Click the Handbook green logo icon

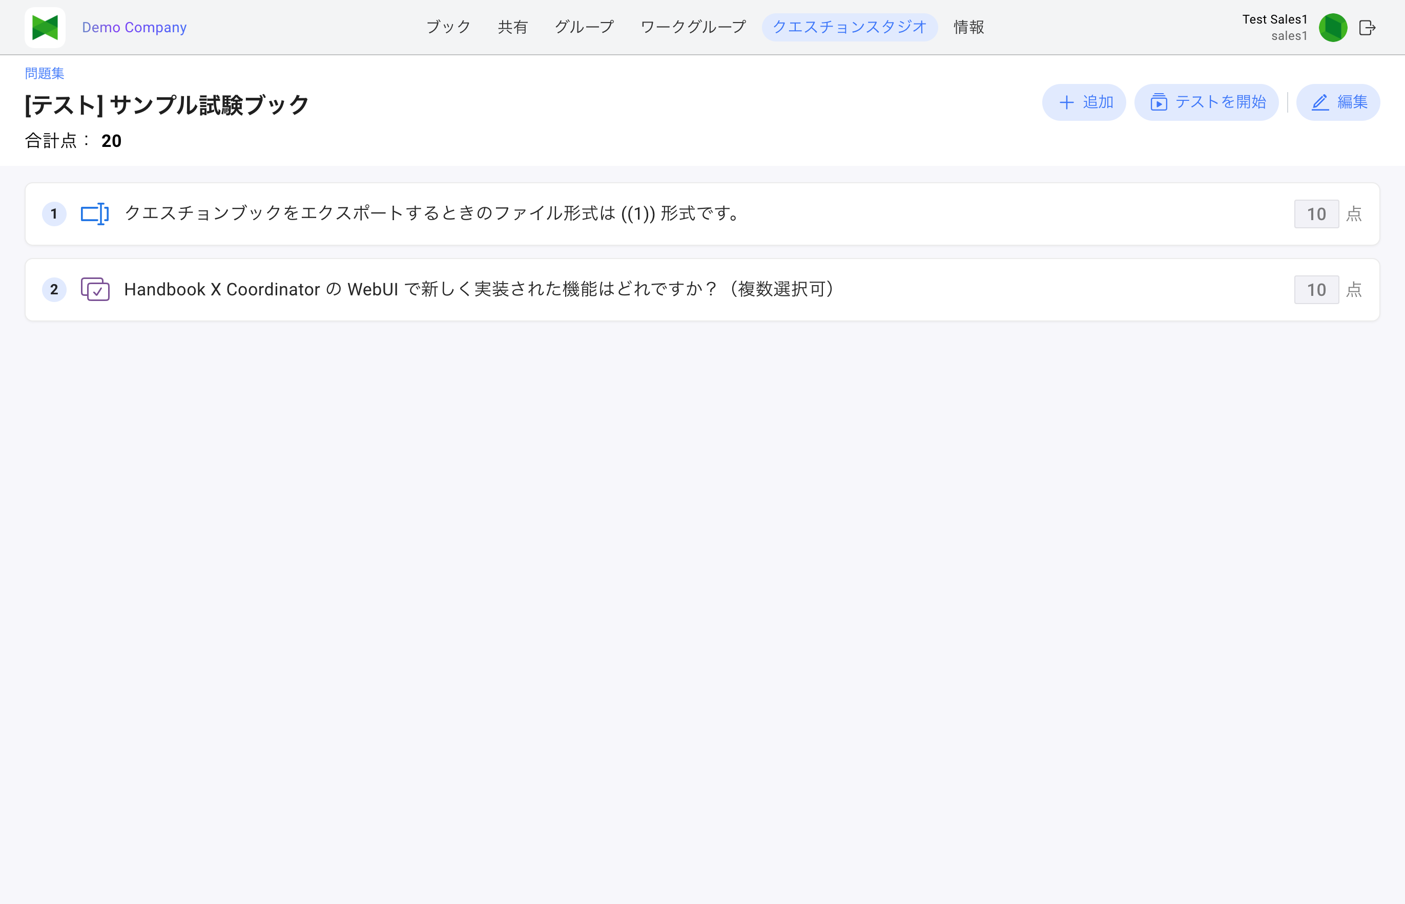coord(45,28)
